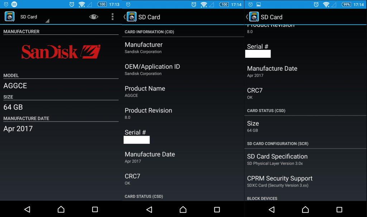Open Product Revision 8.0 on Card Information screen
Viewport: 367px width, 217px height.
pos(183,114)
